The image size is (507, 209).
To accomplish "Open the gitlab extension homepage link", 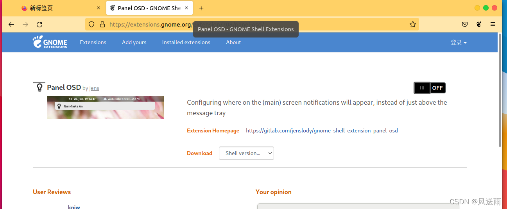I will pos(322,130).
